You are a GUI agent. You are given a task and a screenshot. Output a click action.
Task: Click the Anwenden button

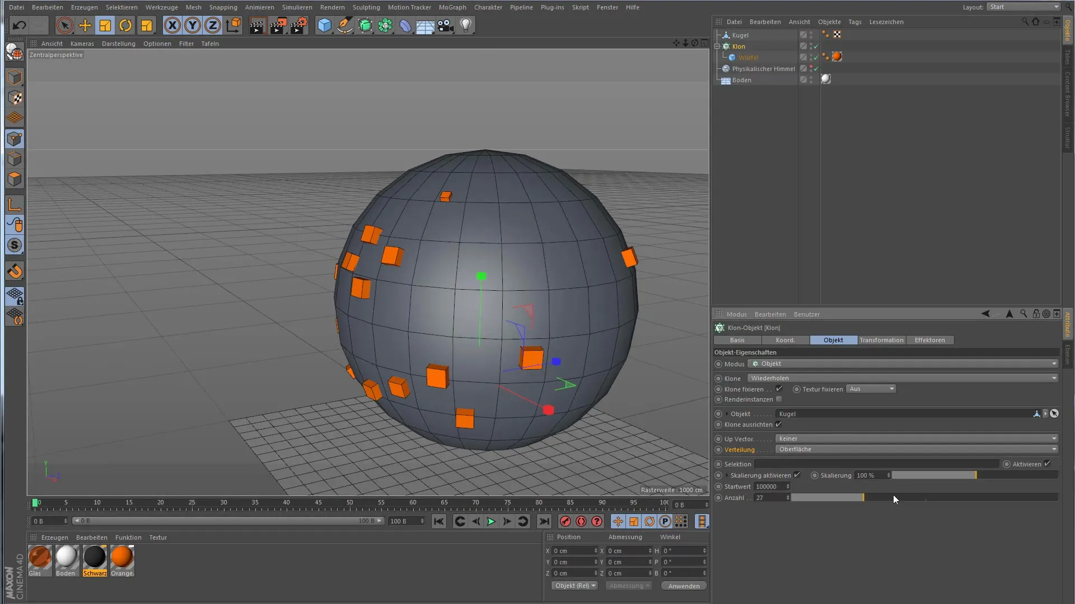[x=684, y=586]
